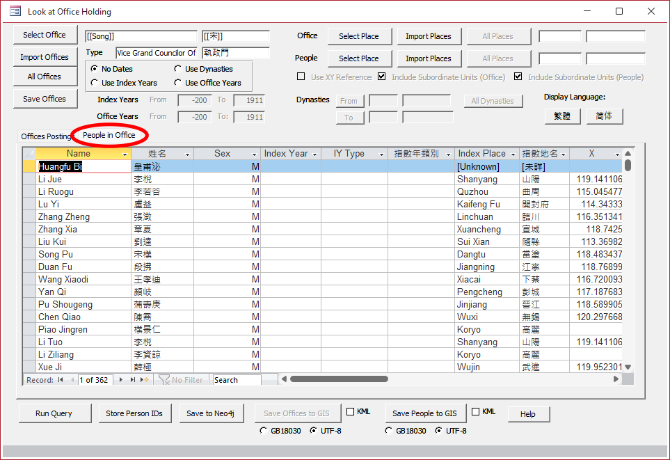Jump to last record in navigator
670x460 pixels.
pos(133,380)
